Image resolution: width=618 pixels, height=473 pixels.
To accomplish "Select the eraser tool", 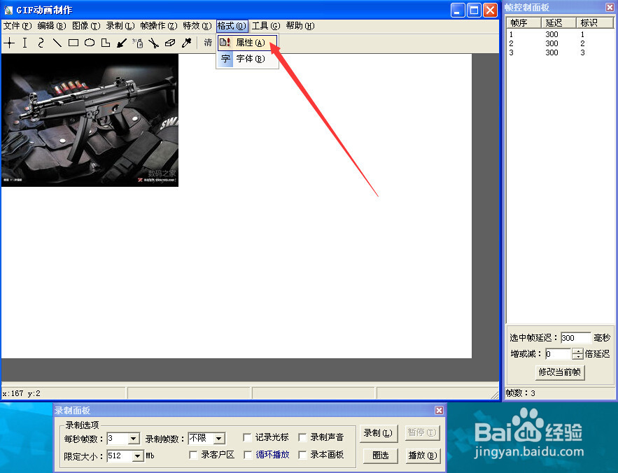I will [170, 43].
